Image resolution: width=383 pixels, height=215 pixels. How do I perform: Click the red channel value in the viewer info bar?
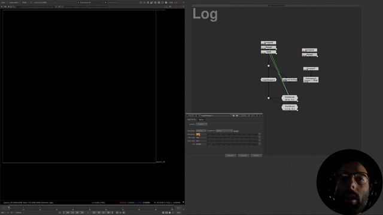pyautogui.click(x=123, y=202)
